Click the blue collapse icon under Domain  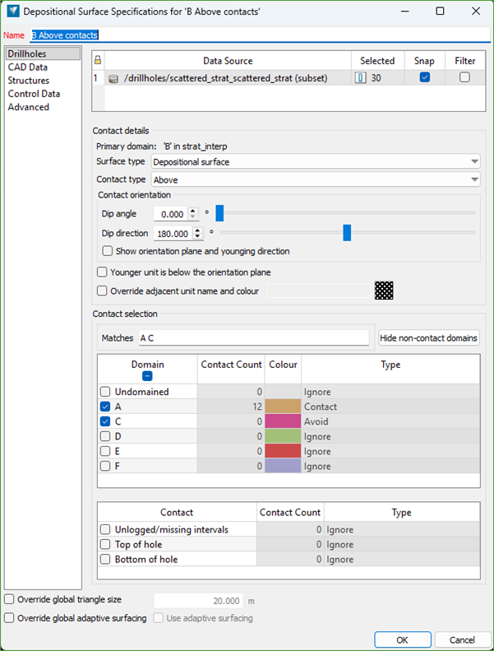tap(147, 375)
